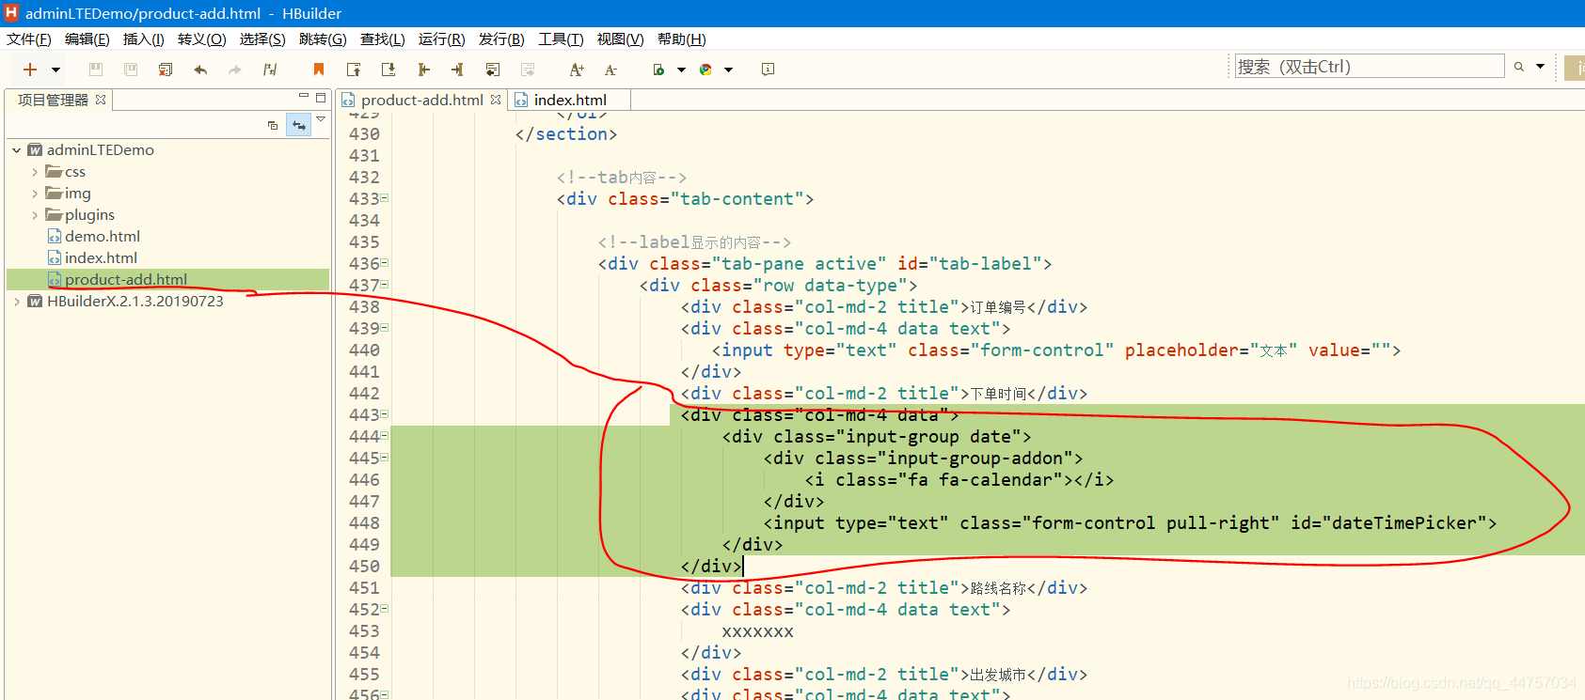Close the 项目管理器 panel
This screenshot has height=700, width=1585.
101,100
